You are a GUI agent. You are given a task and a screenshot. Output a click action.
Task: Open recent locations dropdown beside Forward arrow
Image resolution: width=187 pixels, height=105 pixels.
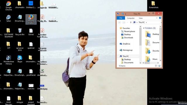tap(127, 22)
